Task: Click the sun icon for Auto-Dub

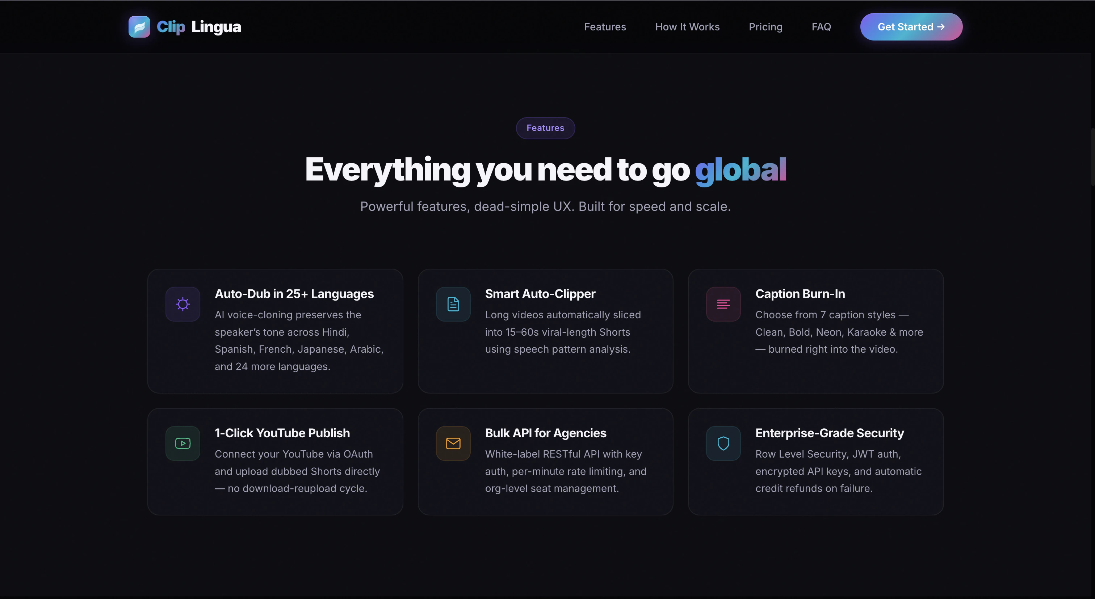Action: [183, 304]
